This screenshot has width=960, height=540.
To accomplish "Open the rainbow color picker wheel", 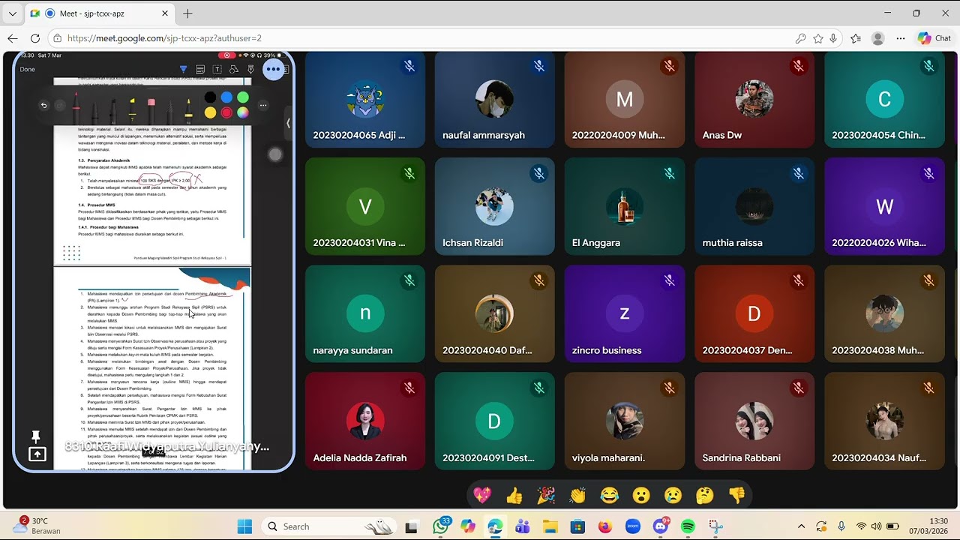I will point(243,113).
